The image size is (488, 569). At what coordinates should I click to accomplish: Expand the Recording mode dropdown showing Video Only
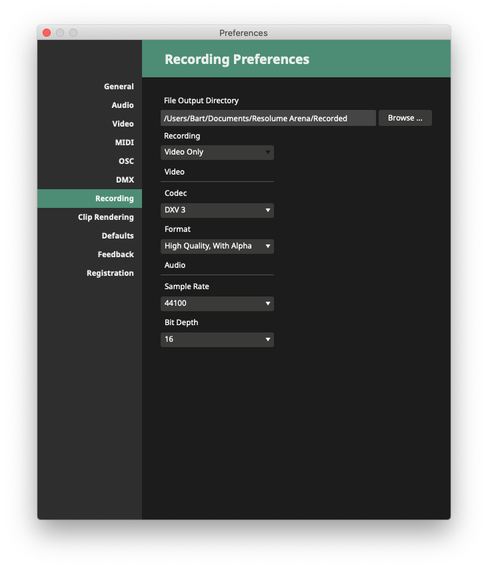point(217,153)
